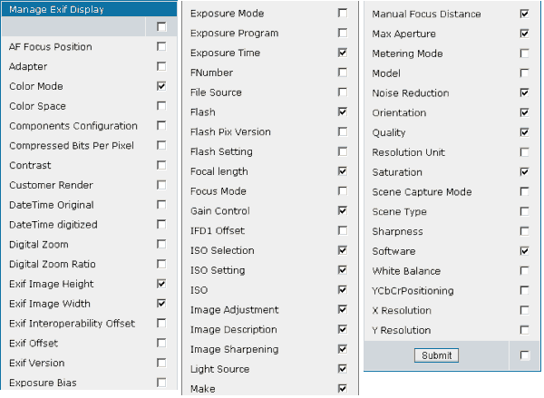Enable the Exposure Mode checkbox
The width and height of the screenshot is (544, 398).
pos(343,14)
